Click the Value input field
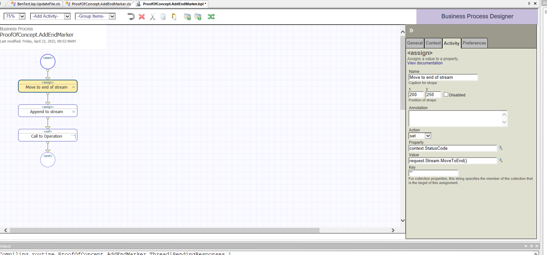Screen dimensions: 547x255 point(453,161)
